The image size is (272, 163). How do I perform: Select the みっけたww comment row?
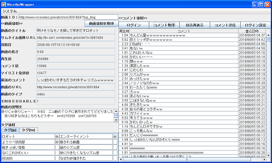click(192, 79)
